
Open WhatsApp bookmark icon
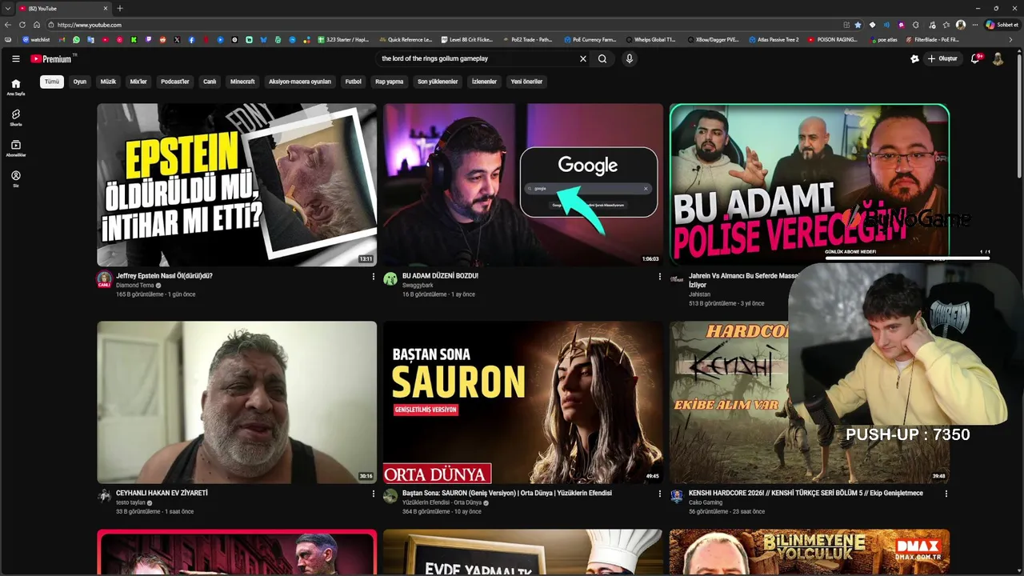[77, 39]
